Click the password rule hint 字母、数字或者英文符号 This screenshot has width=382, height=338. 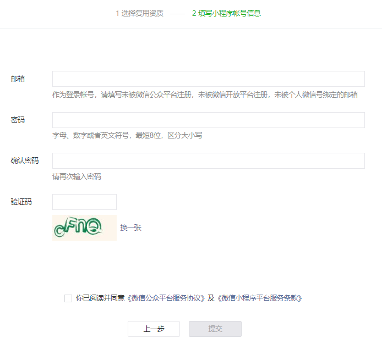127,135
